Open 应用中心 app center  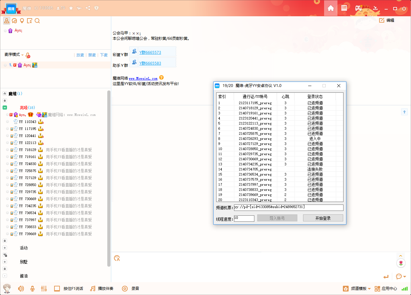(386, 289)
